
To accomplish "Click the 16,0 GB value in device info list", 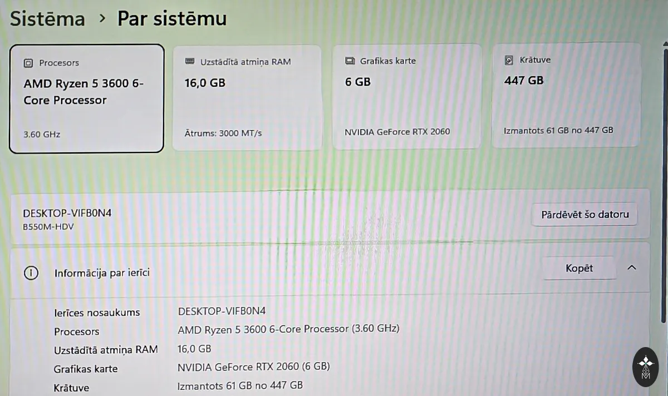I will [194, 349].
